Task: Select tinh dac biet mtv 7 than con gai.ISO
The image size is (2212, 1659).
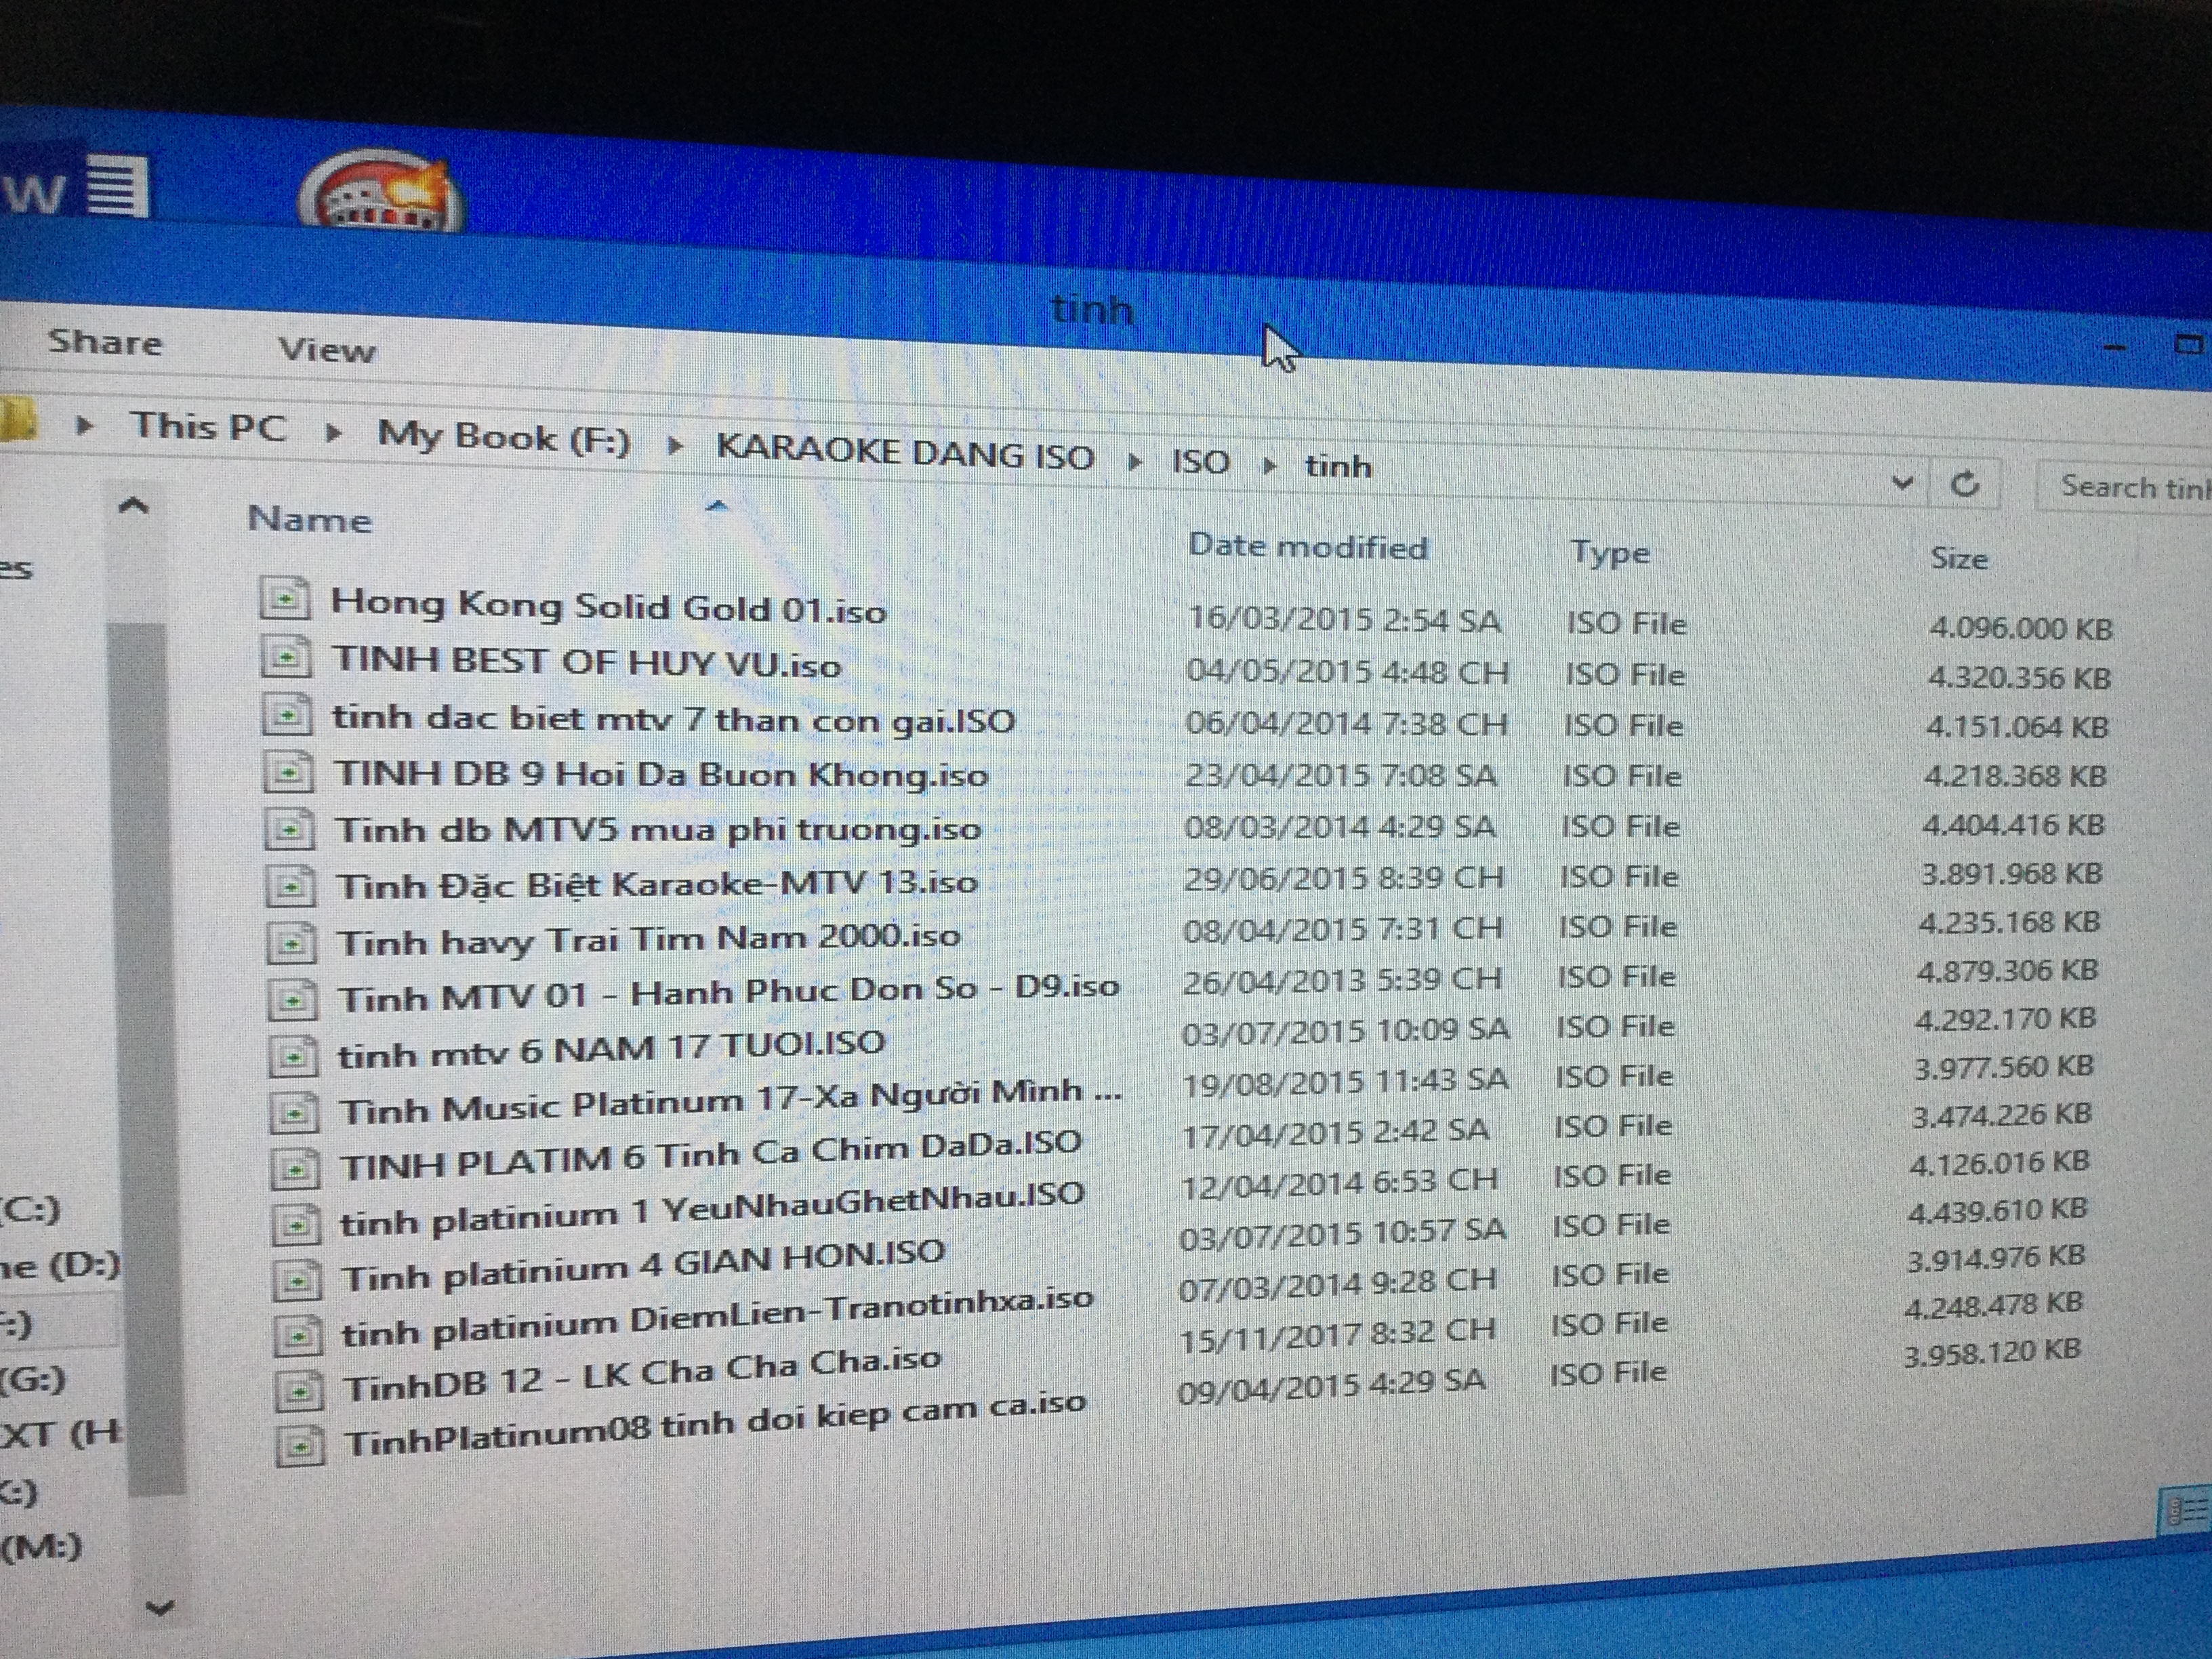Action: pyautogui.click(x=674, y=718)
